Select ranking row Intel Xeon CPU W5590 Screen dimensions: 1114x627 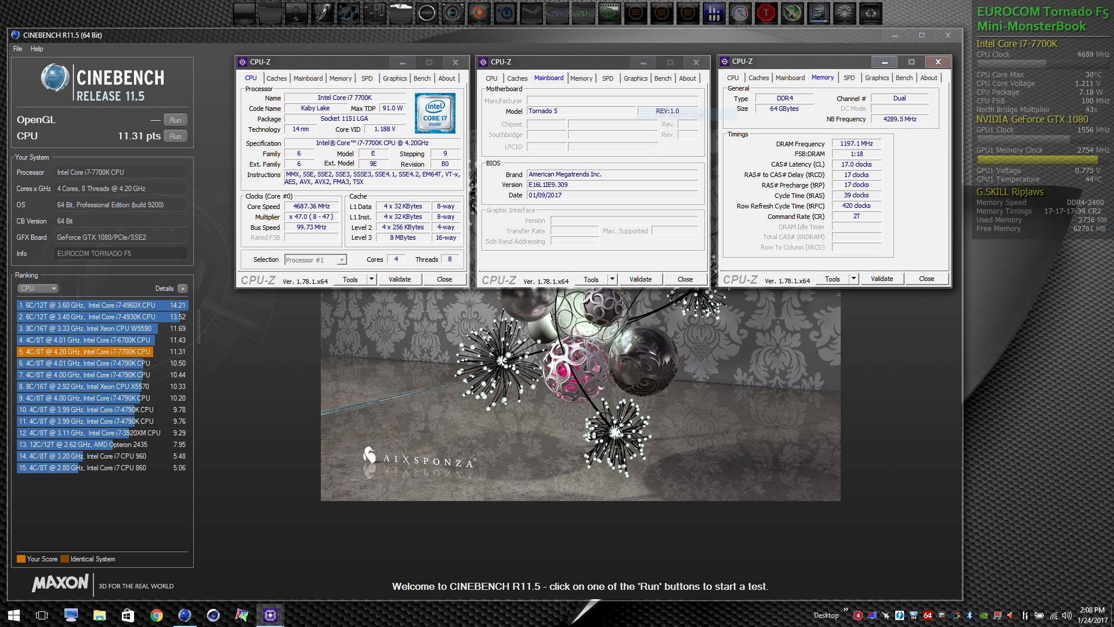102,328
